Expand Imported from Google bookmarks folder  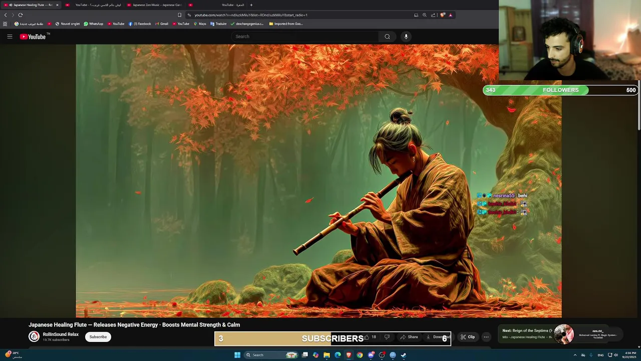[286, 24]
